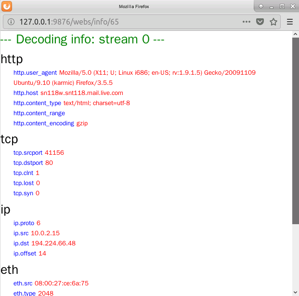The height and width of the screenshot is (296, 299).
Task: Click the ip.offset label
Action: pyautogui.click(x=25, y=254)
